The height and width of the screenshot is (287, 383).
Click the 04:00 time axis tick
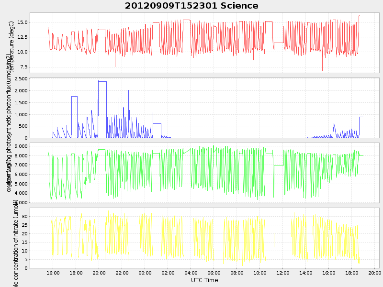click(x=191, y=273)
